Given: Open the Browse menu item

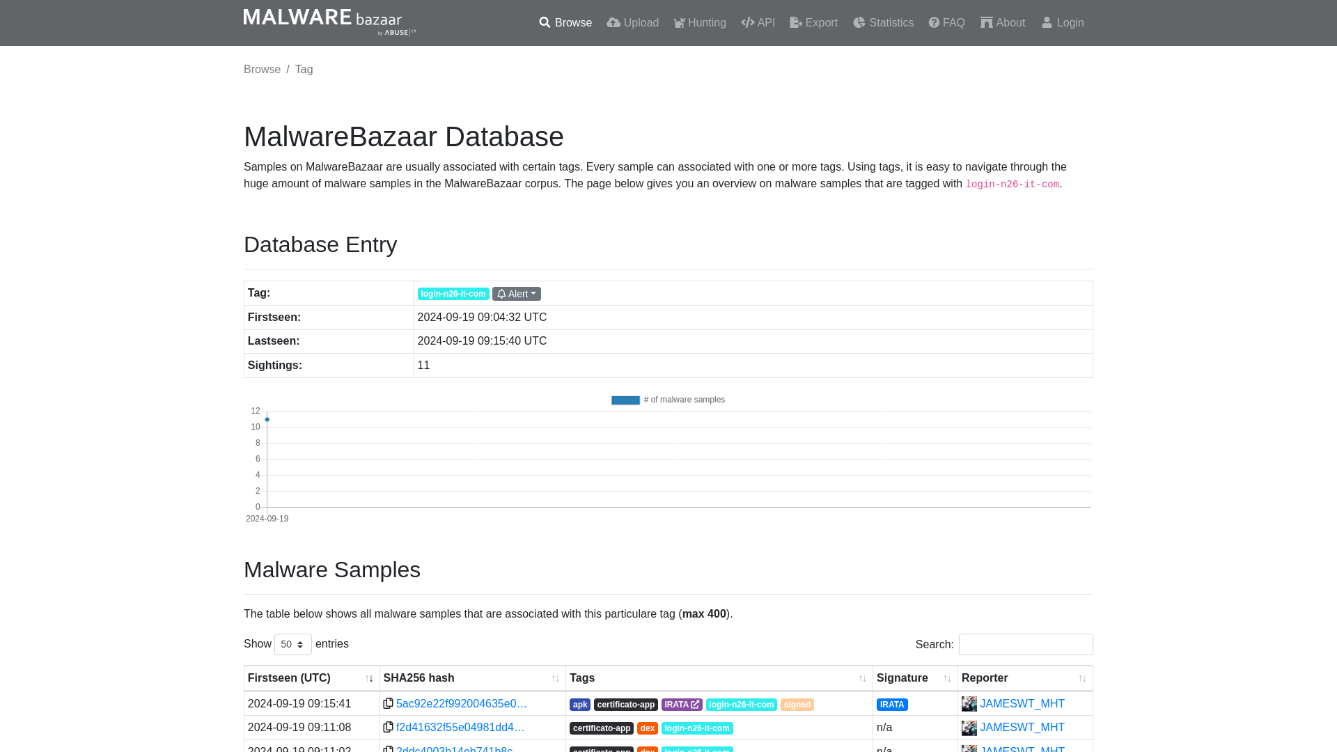Looking at the screenshot, I should point(565,23).
